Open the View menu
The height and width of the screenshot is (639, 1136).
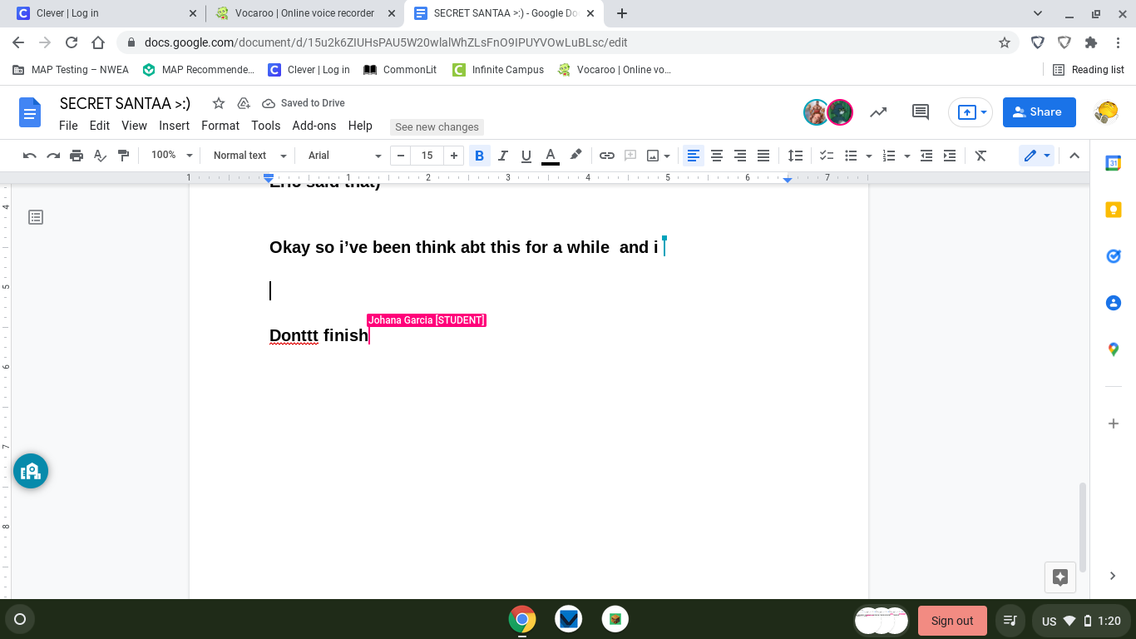pyautogui.click(x=134, y=126)
